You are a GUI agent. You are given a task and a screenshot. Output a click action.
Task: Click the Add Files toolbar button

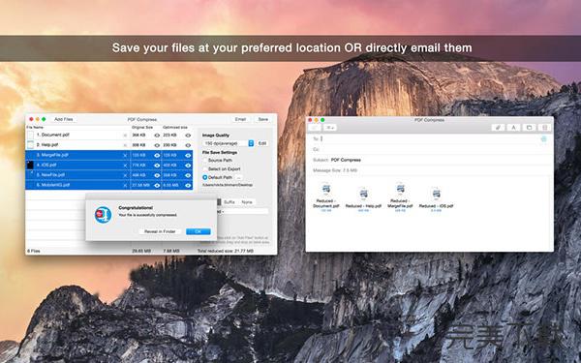click(63, 119)
